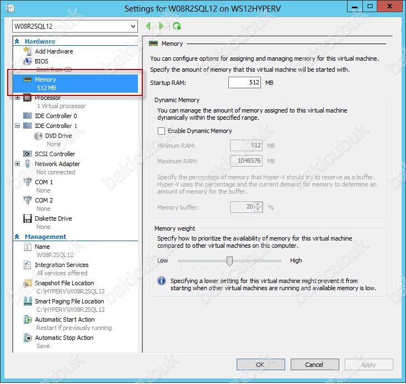Click the Name icon under Management
406x384 pixels.
(28, 247)
